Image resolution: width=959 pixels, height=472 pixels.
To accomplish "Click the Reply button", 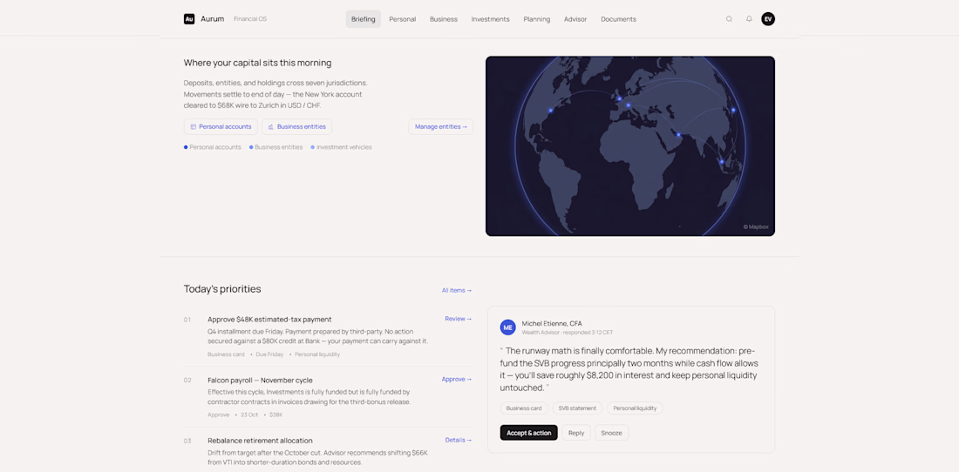I will 576,433.
